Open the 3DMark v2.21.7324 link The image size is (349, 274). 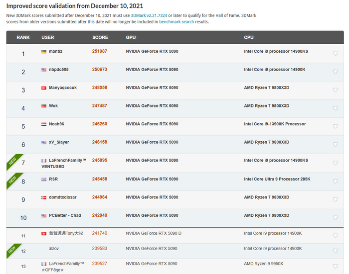[149, 15]
